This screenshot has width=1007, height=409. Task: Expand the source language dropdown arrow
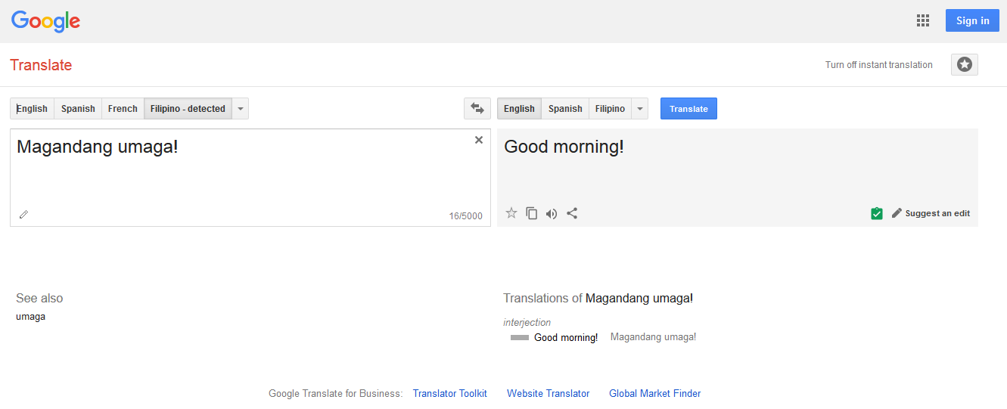tap(241, 109)
